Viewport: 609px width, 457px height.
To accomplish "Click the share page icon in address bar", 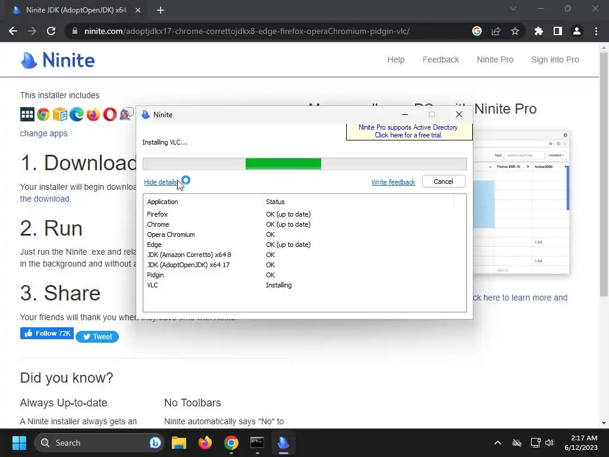I will point(496,31).
